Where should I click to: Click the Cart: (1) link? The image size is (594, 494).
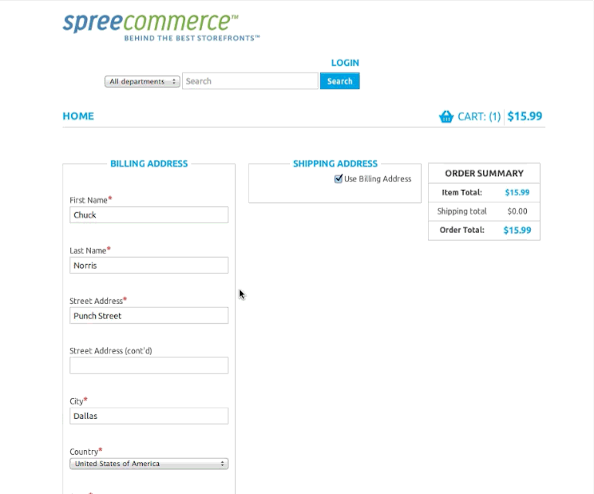478,117
